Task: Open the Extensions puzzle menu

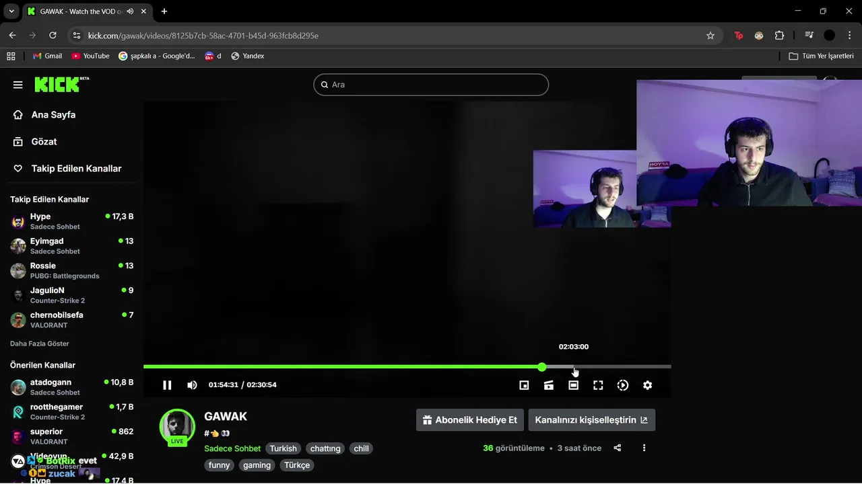Action: 780,36
